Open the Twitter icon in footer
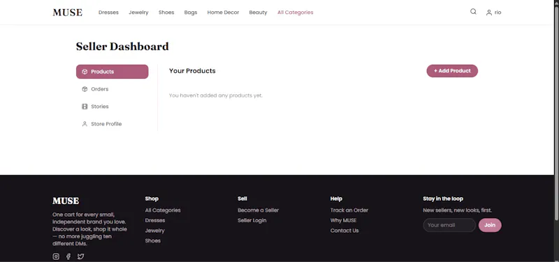Screen dimensions: 559x262 click(x=80, y=256)
